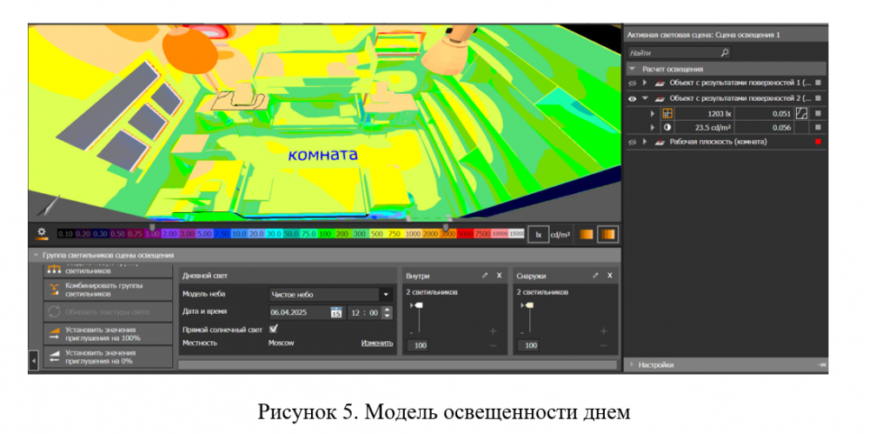The width and height of the screenshot is (869, 434).
Task: Click the brightness sun icon beside the color scale
Action: (41, 233)
